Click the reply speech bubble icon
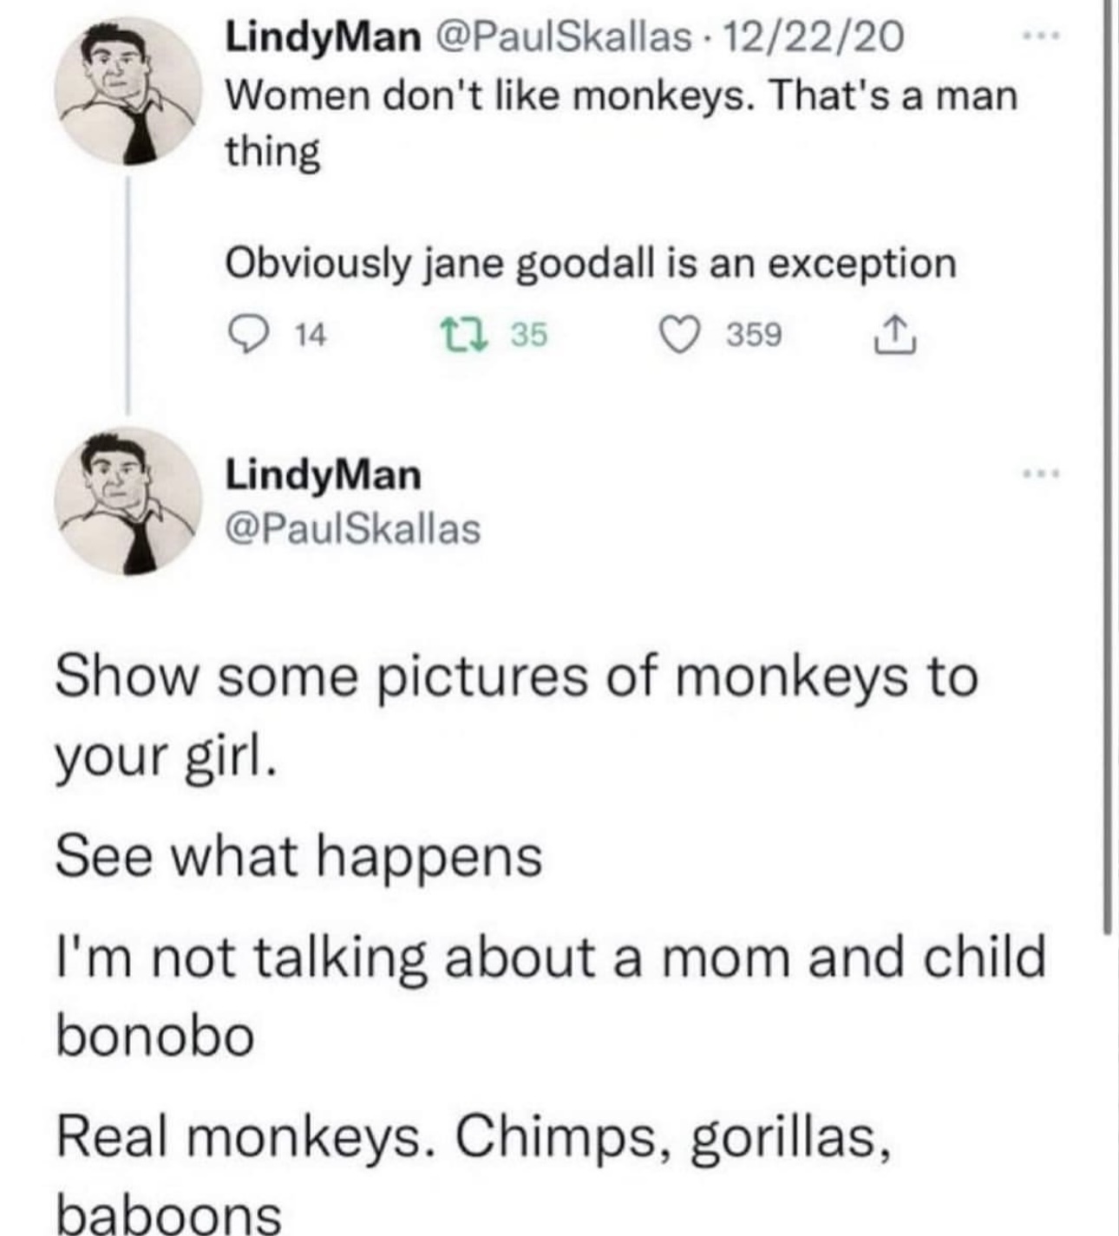This screenshot has width=1119, height=1236. point(249,335)
